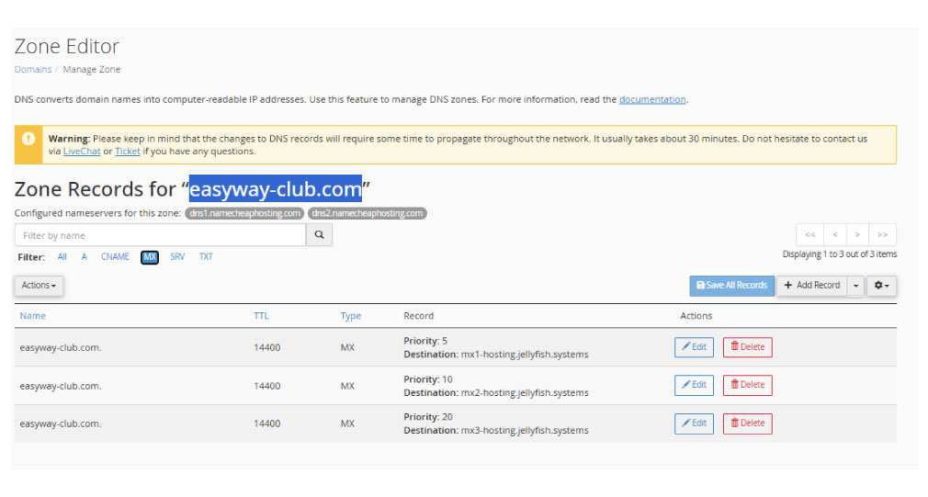The image size is (928, 497).
Task: Click the Filter by name field
Action: click(161, 235)
